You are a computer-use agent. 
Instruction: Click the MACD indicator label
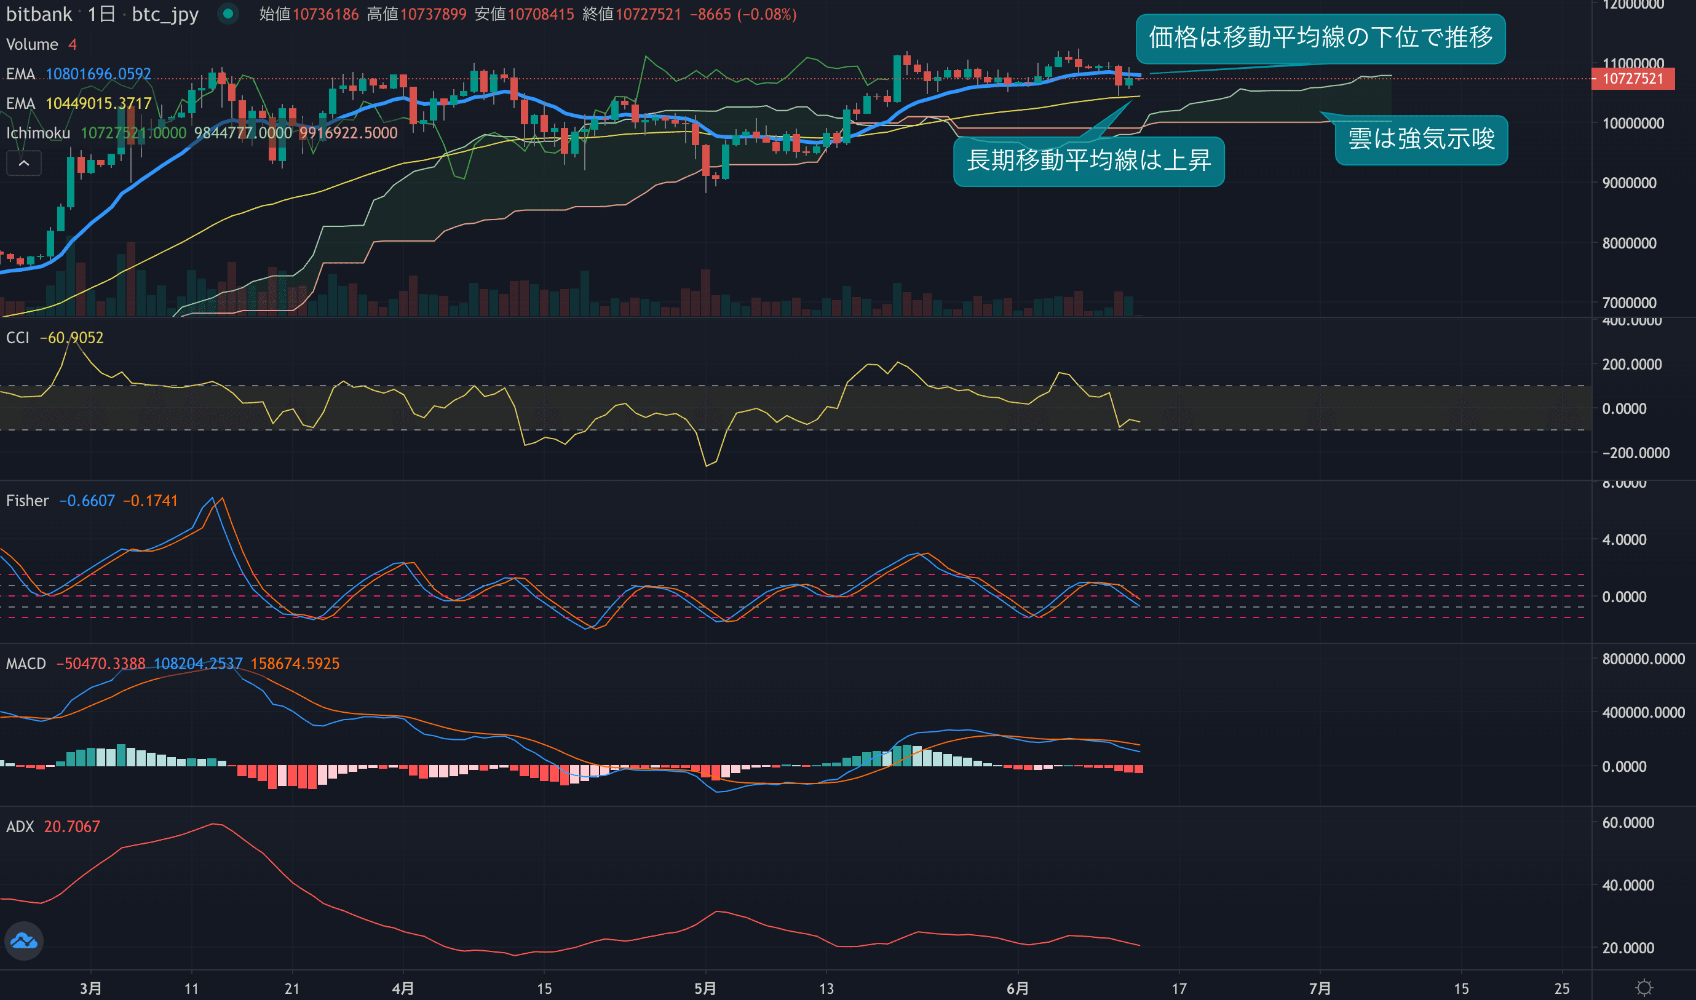[26, 664]
